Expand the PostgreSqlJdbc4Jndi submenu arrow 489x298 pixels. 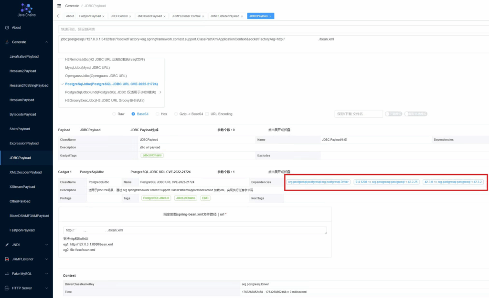point(160,92)
